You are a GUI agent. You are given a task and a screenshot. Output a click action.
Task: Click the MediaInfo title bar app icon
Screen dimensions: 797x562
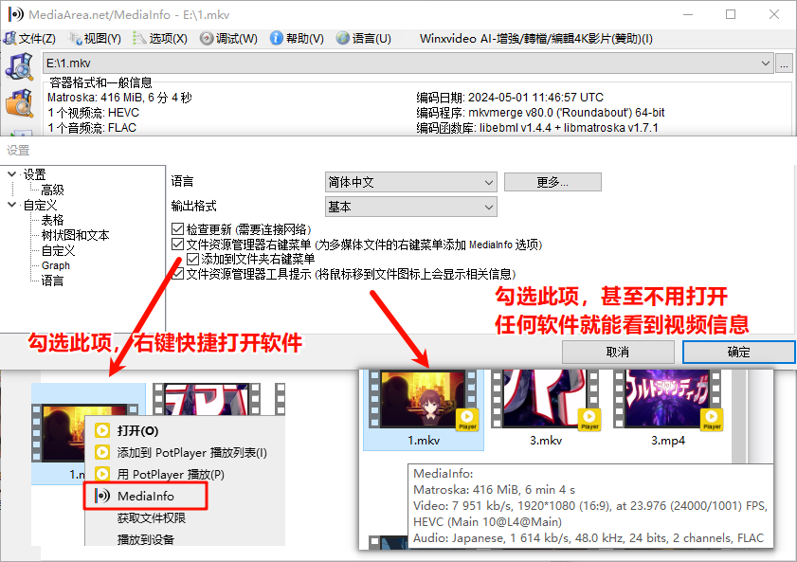(x=16, y=14)
